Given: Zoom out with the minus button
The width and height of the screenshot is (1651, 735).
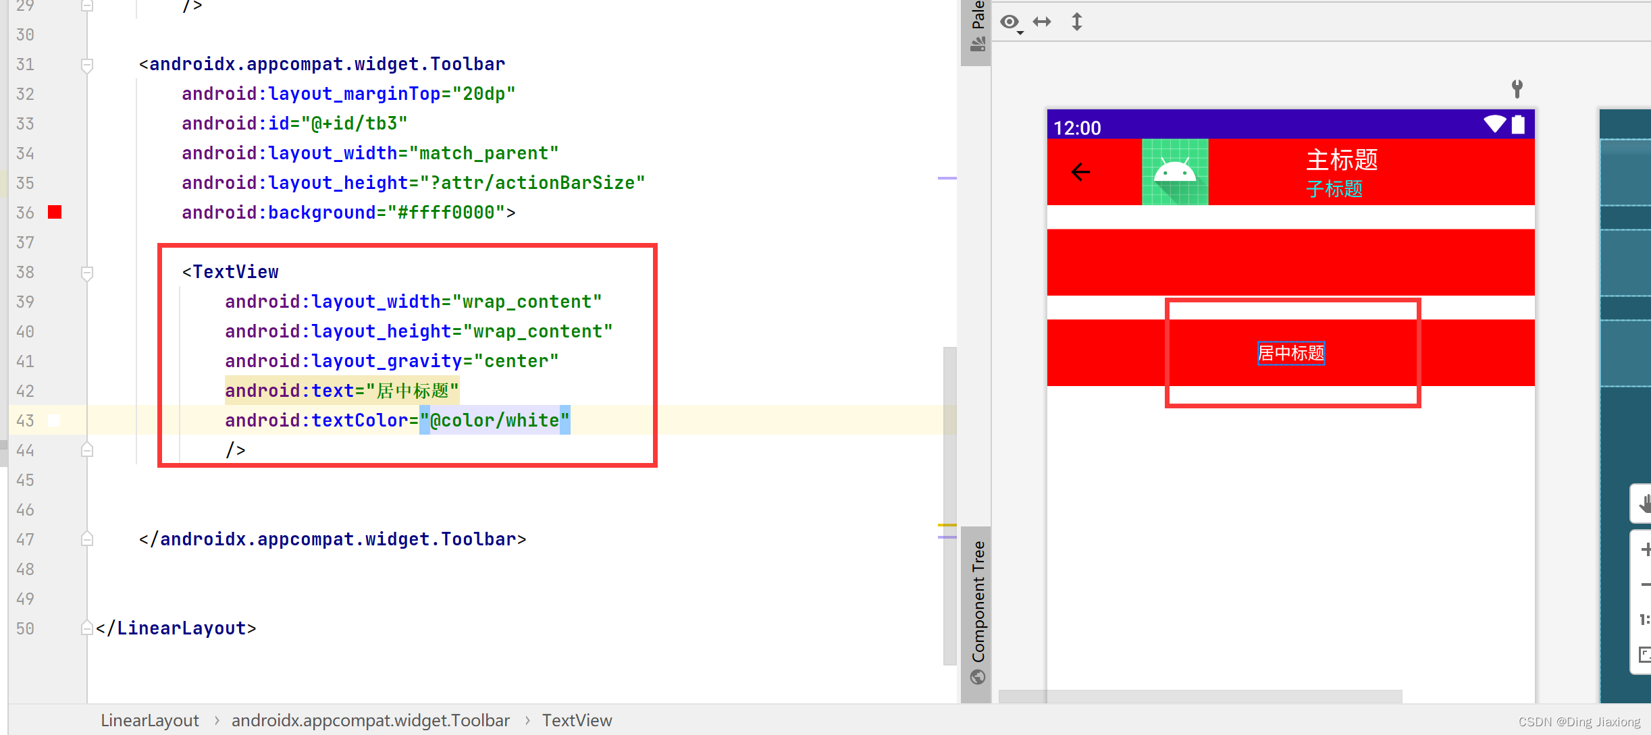Looking at the screenshot, I should coord(1646,584).
